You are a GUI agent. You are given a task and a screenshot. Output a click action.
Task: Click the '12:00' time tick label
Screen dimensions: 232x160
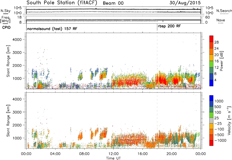click(113, 154)
